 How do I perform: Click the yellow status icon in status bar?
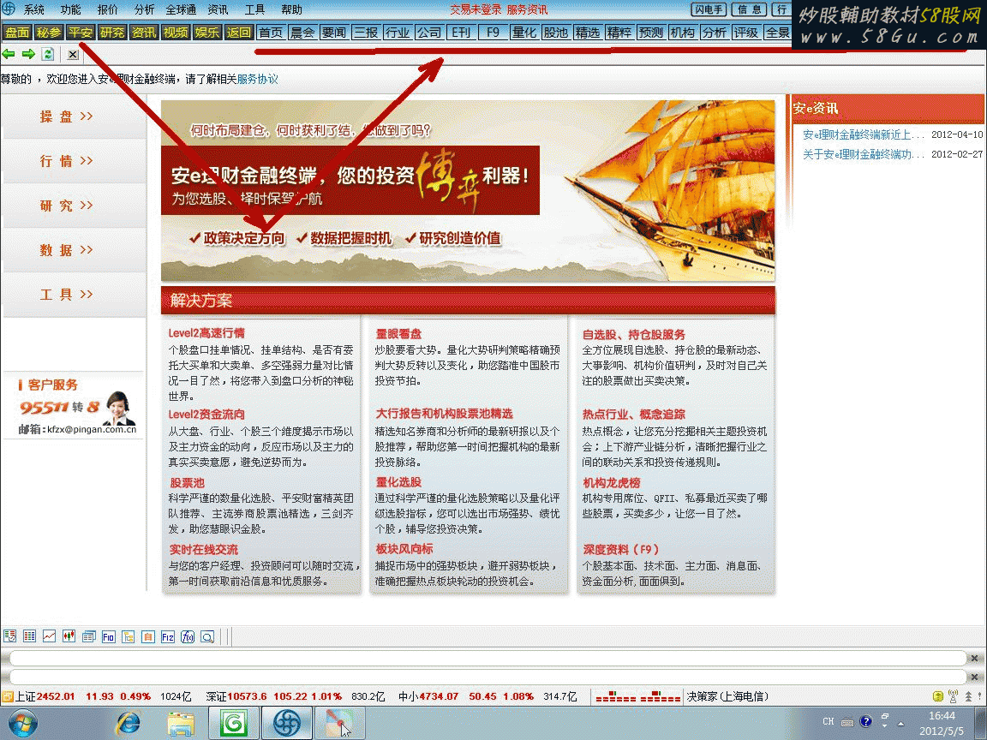(x=938, y=696)
